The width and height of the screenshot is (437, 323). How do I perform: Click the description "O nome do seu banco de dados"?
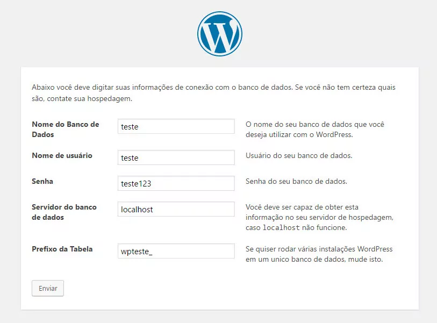pos(315,130)
